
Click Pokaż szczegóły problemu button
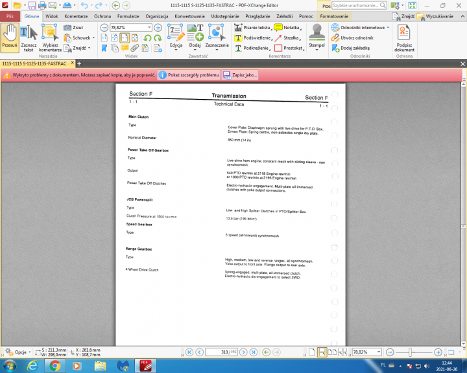point(188,75)
